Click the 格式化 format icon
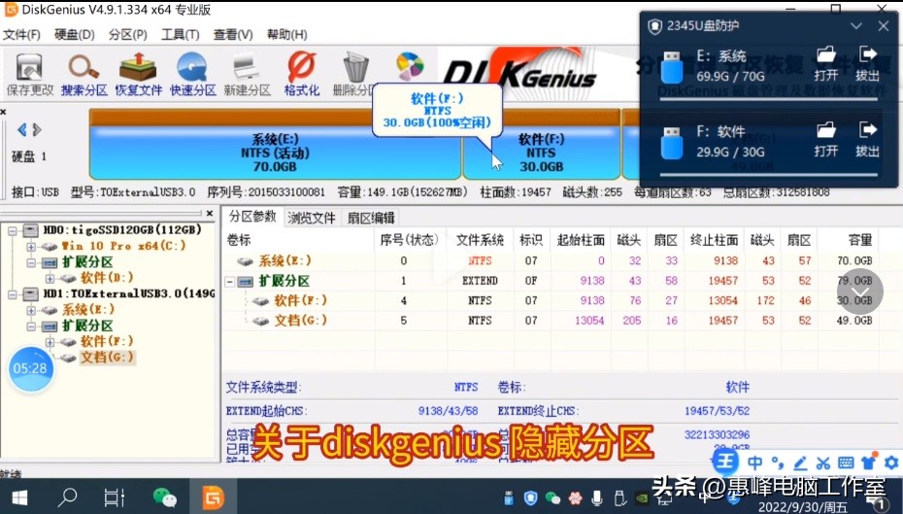 (302, 75)
